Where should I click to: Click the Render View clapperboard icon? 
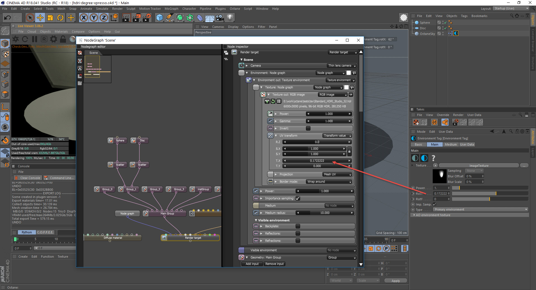(126, 18)
